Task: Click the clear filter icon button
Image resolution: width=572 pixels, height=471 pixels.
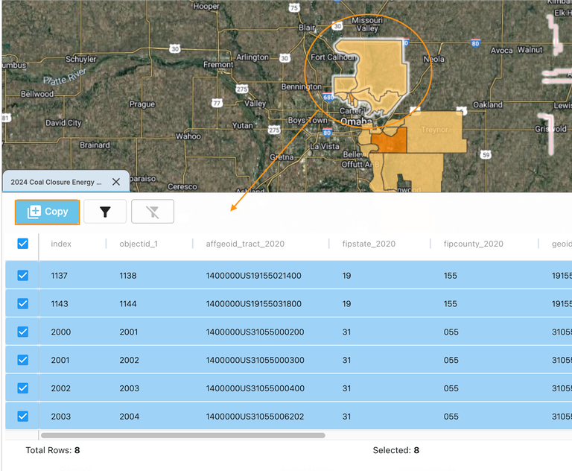Action: 153,212
